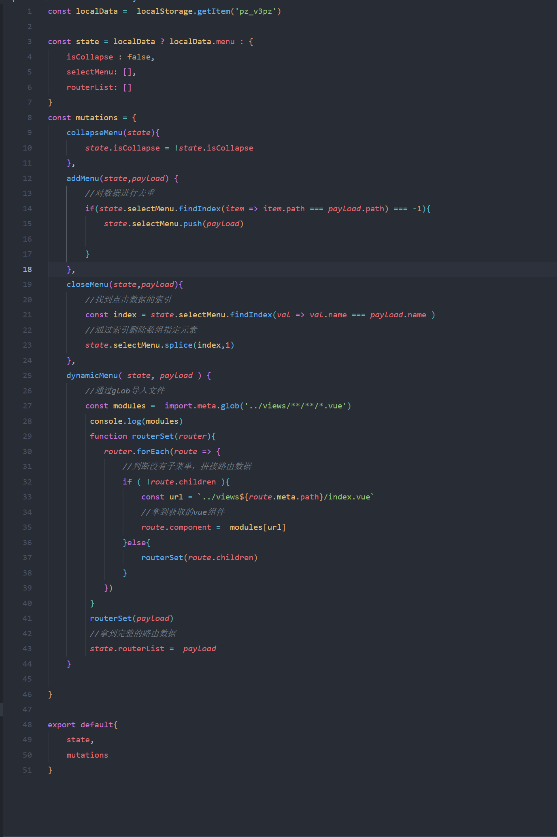Click 'export default{' on line 48
Image resolution: width=557 pixels, height=837 pixels.
point(83,725)
